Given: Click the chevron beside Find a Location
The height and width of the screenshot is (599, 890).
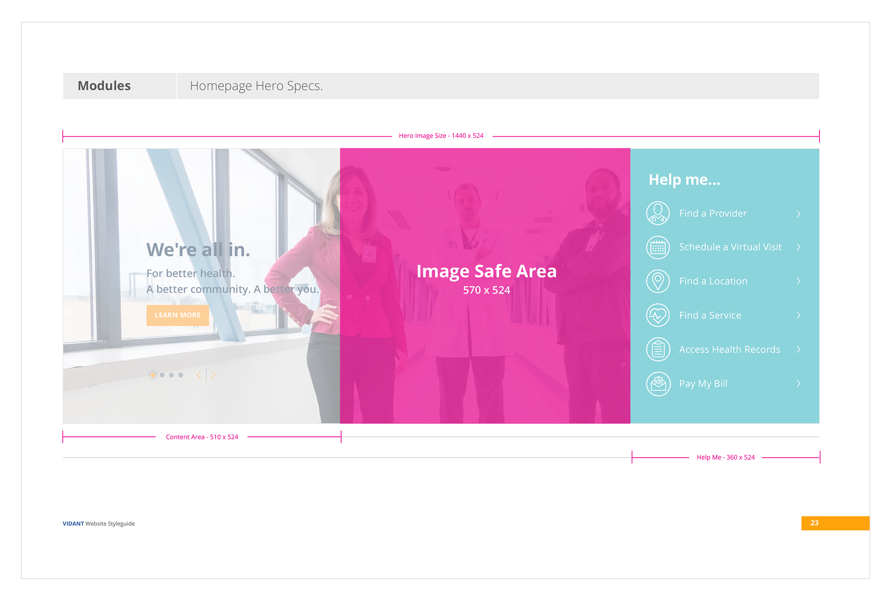Looking at the screenshot, I should [x=798, y=281].
